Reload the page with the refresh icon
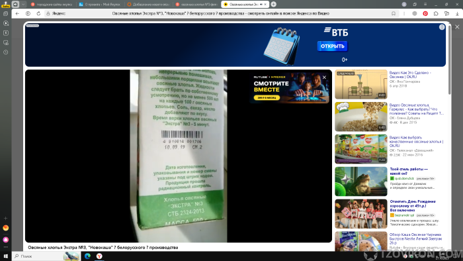 pyautogui.click(x=38, y=14)
